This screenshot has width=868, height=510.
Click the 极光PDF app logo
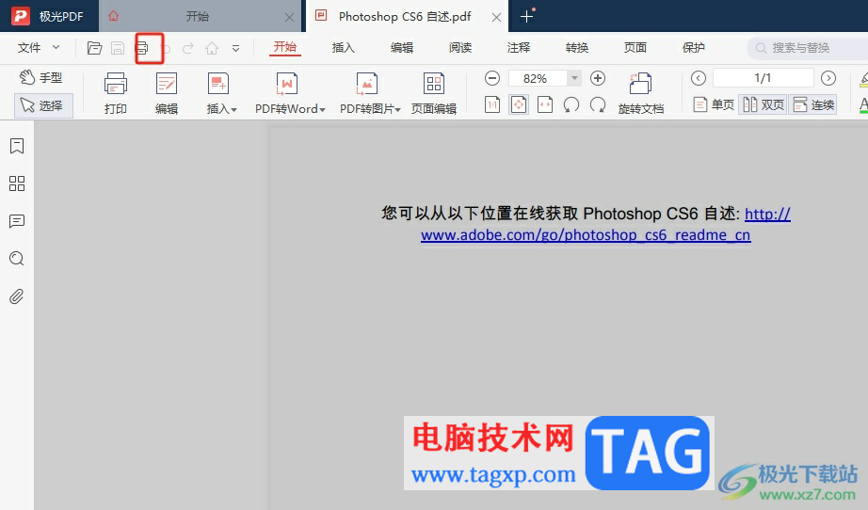tap(21, 16)
